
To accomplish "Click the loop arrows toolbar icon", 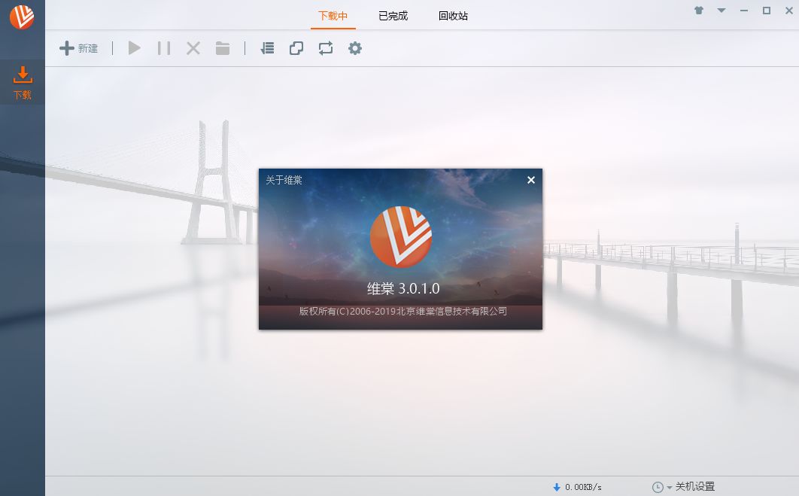I will pos(326,48).
